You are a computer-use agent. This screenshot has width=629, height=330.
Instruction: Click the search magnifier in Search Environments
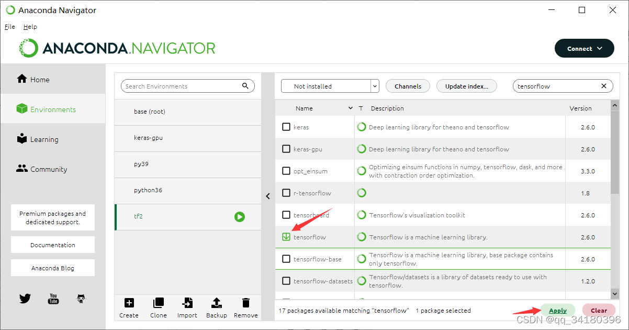pyautogui.click(x=245, y=86)
